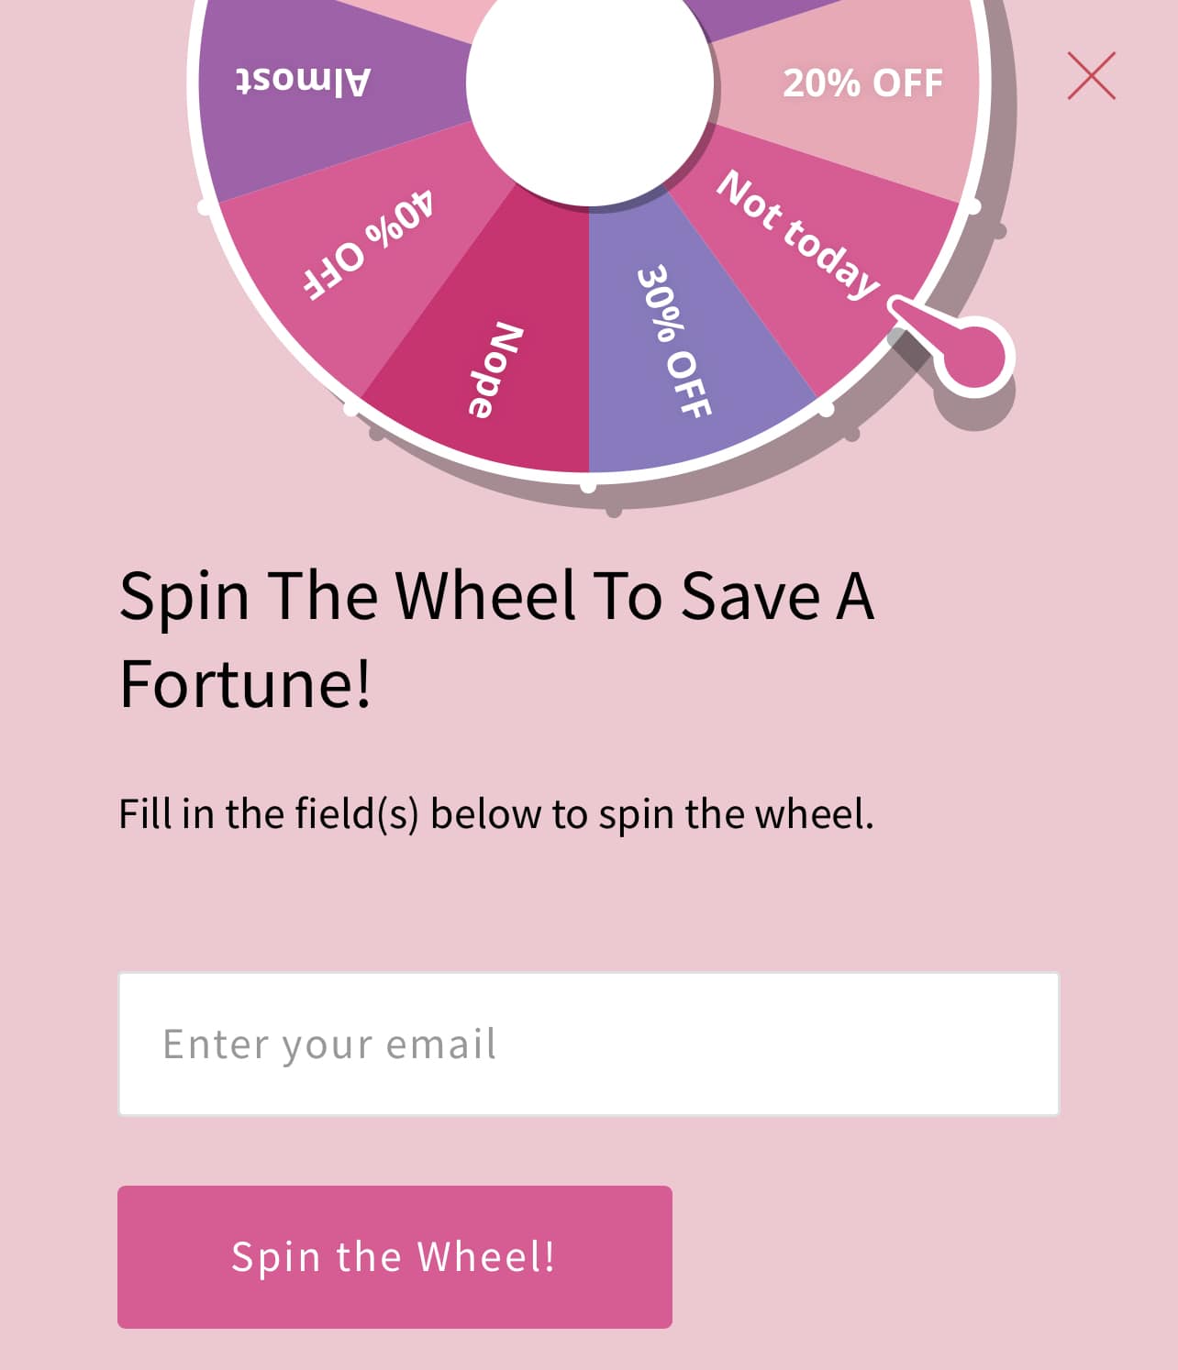Image resolution: width=1178 pixels, height=1370 pixels.
Task: Click the Spin the Wheel! button
Action: (x=395, y=1256)
